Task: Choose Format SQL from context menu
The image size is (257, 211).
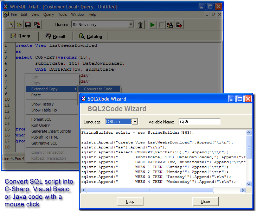Action: pyautogui.click(x=51, y=119)
